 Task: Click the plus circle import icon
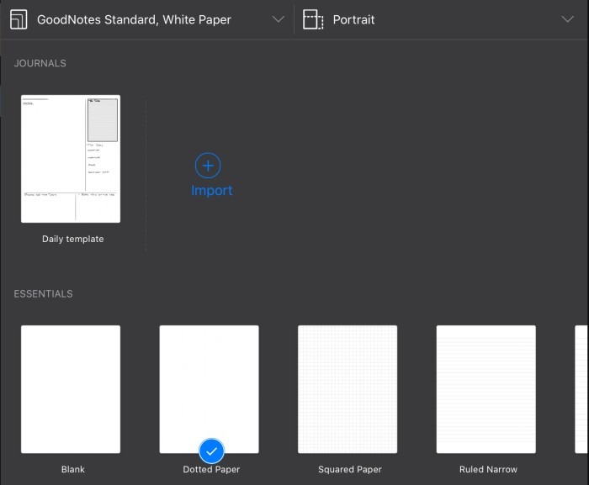tap(208, 166)
